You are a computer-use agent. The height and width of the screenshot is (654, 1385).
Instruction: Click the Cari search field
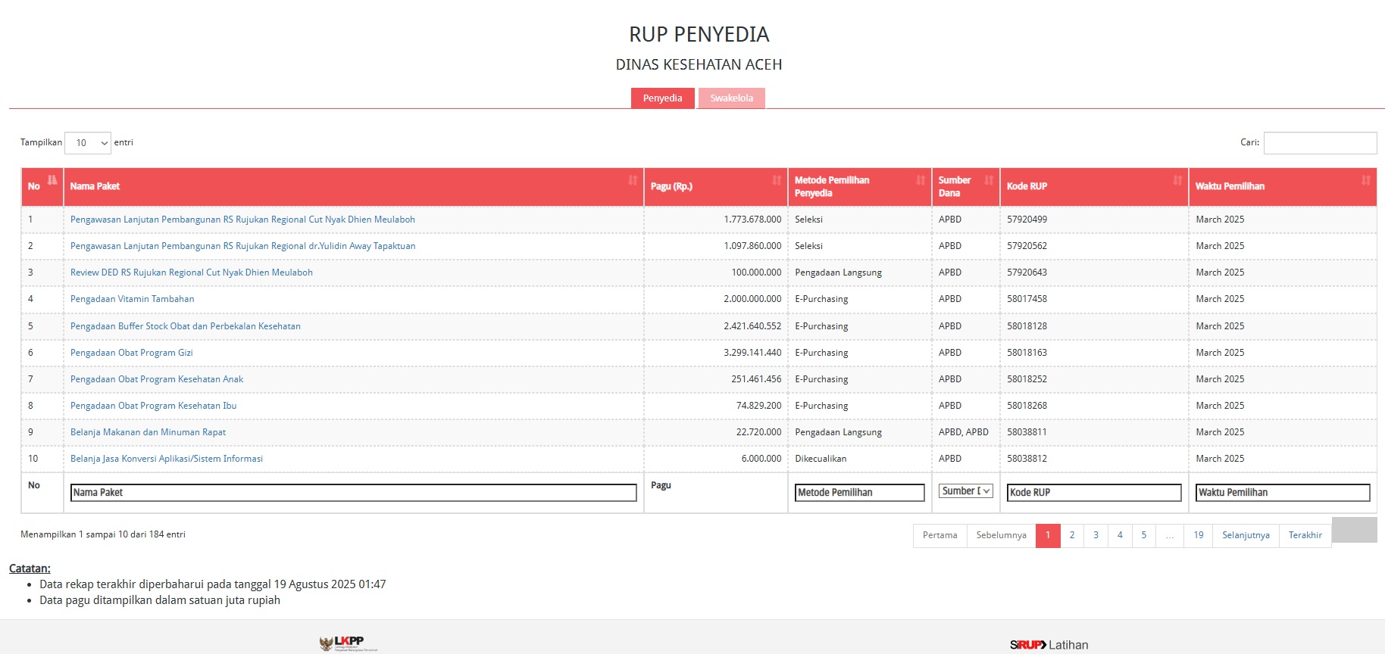[x=1320, y=143]
